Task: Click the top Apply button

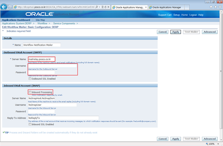Action: (x=176, y=32)
